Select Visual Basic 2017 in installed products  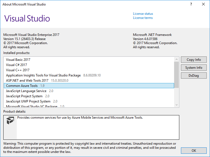coord(89,59)
